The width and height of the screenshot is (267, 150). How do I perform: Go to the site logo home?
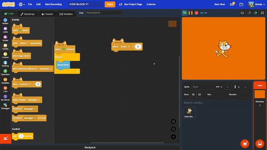coord(8,4)
